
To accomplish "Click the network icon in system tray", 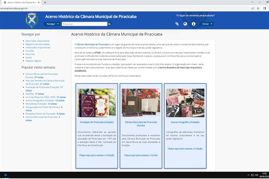I will [253, 175].
